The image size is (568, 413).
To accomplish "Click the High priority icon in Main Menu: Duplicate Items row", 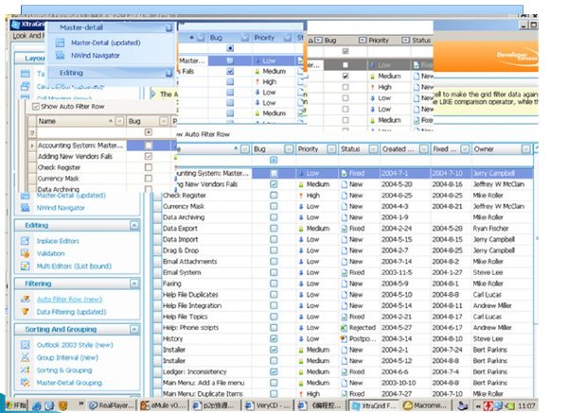I will point(301,394).
